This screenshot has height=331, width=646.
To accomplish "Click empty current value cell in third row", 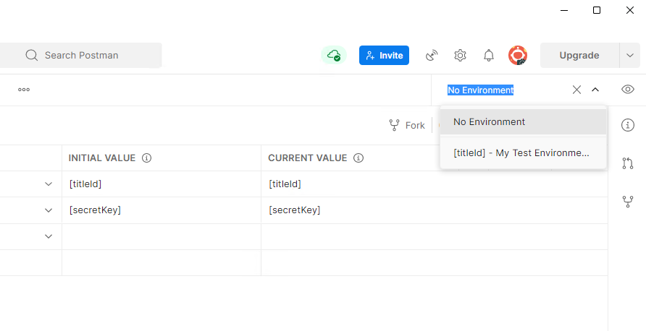I will pos(435,236).
